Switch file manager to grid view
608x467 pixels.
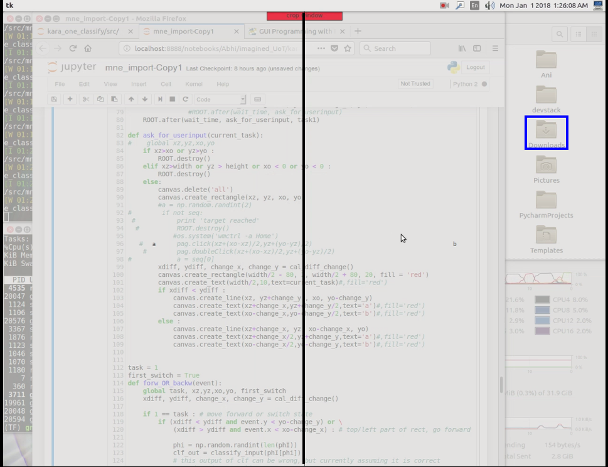(594, 35)
